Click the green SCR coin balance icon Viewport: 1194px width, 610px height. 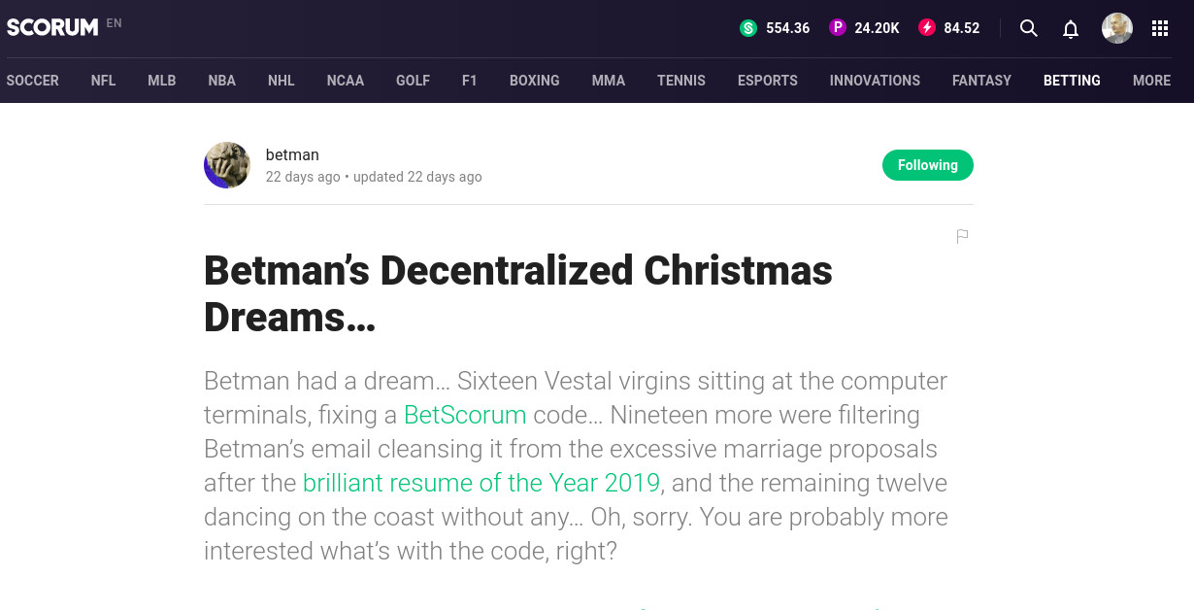748,28
